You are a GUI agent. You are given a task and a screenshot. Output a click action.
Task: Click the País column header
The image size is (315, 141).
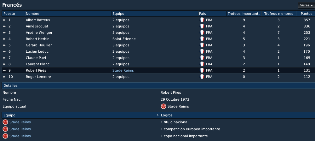pyautogui.click(x=212, y=14)
